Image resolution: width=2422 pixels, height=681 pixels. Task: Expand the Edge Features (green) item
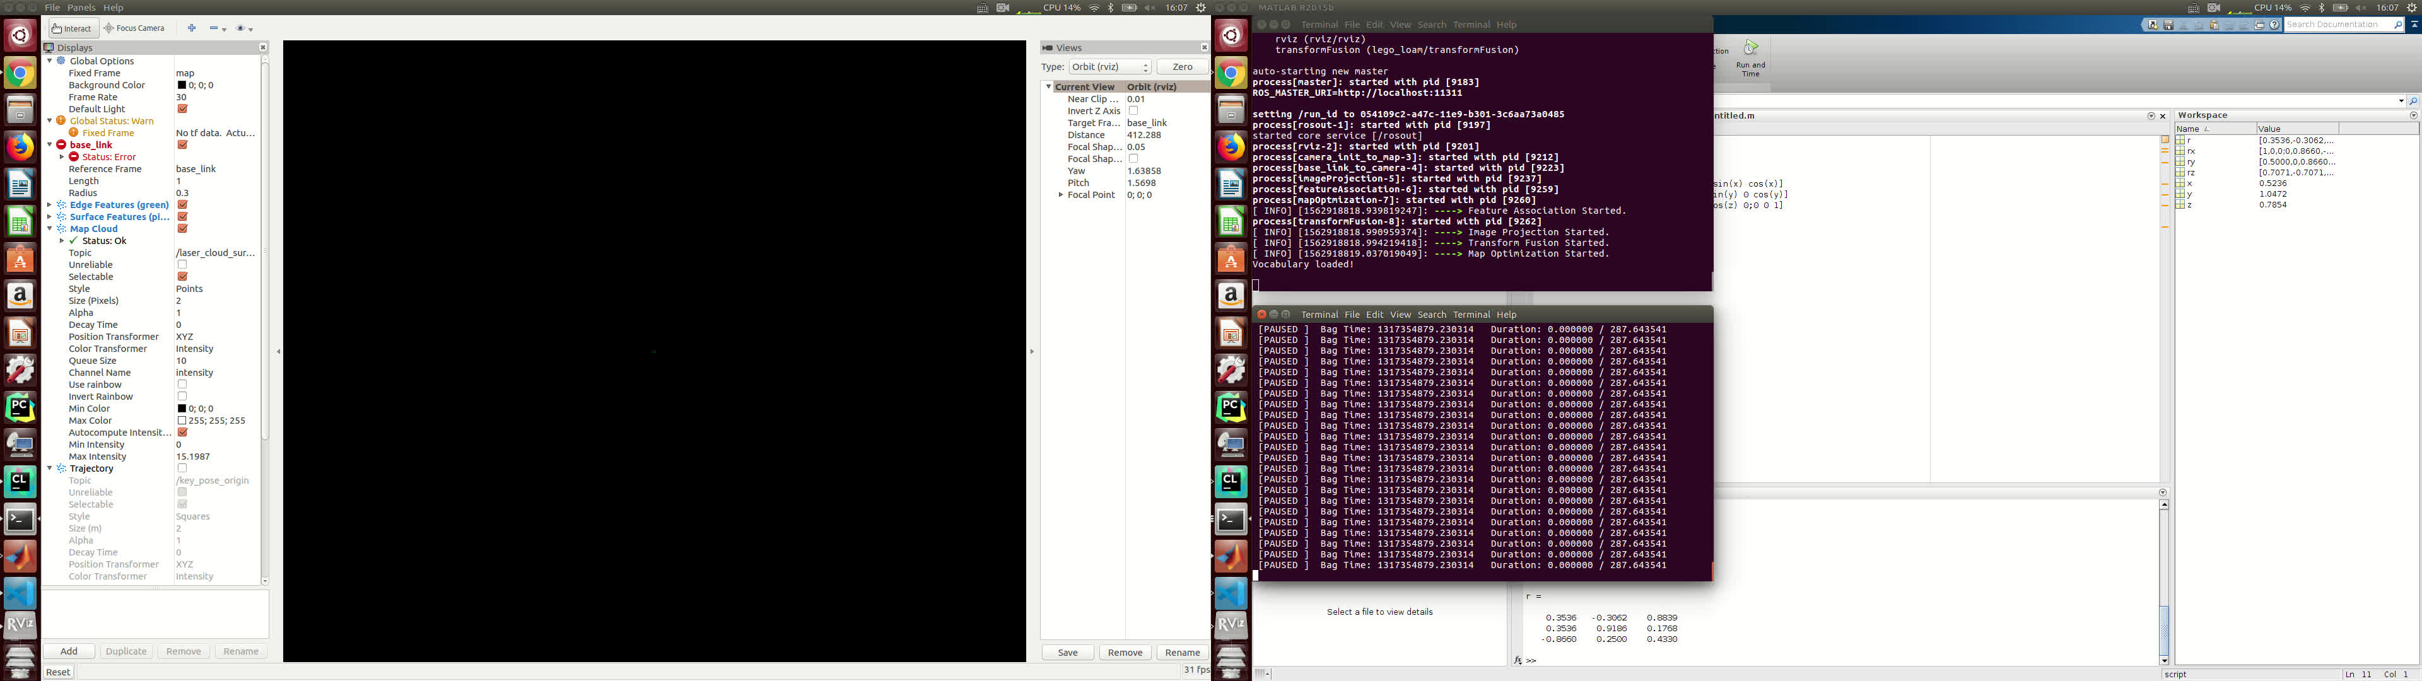50,205
